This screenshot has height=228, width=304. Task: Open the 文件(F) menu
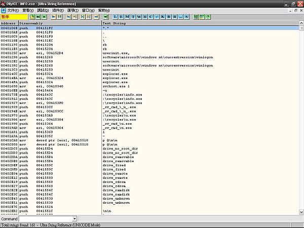tap(13, 10)
